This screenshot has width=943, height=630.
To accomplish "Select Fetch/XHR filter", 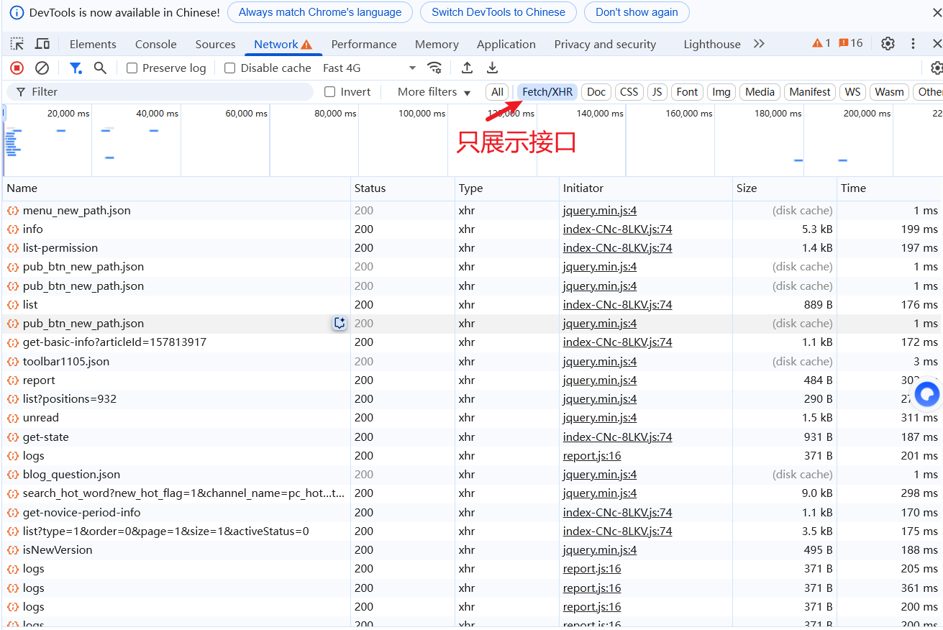I will tap(547, 92).
